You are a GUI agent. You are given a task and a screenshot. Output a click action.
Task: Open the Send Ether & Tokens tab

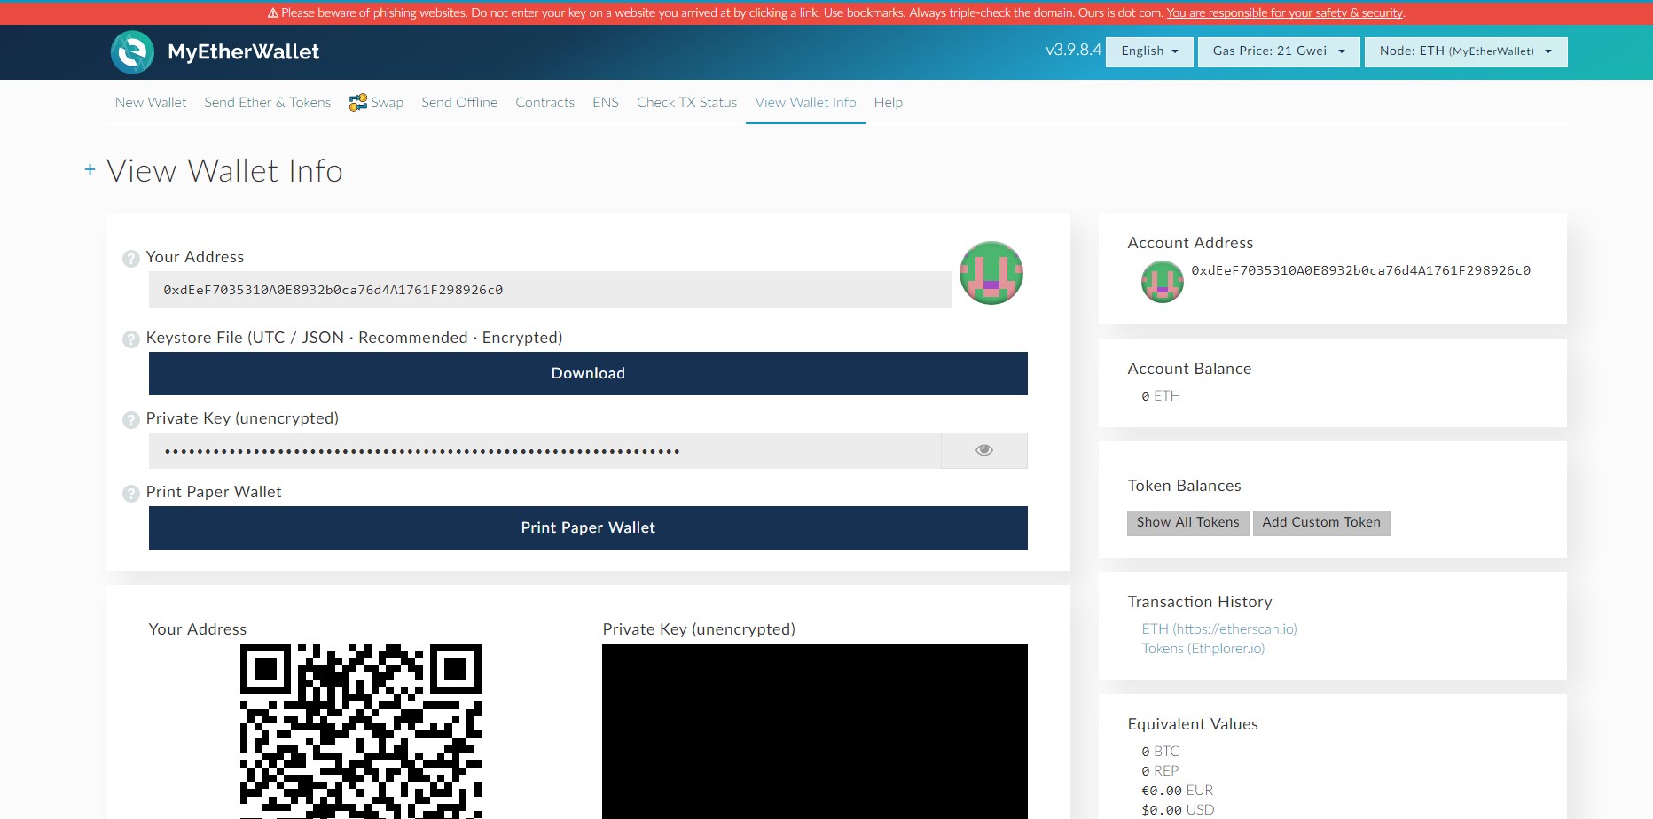pyautogui.click(x=268, y=103)
